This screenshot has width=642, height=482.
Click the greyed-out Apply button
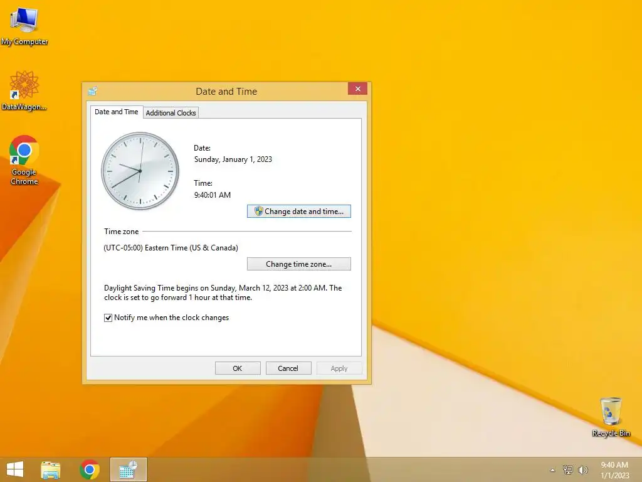(339, 368)
